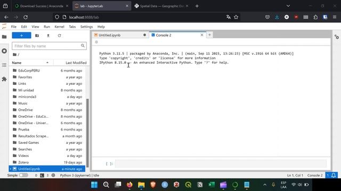Bookmark this page with star icon

click(236, 17)
